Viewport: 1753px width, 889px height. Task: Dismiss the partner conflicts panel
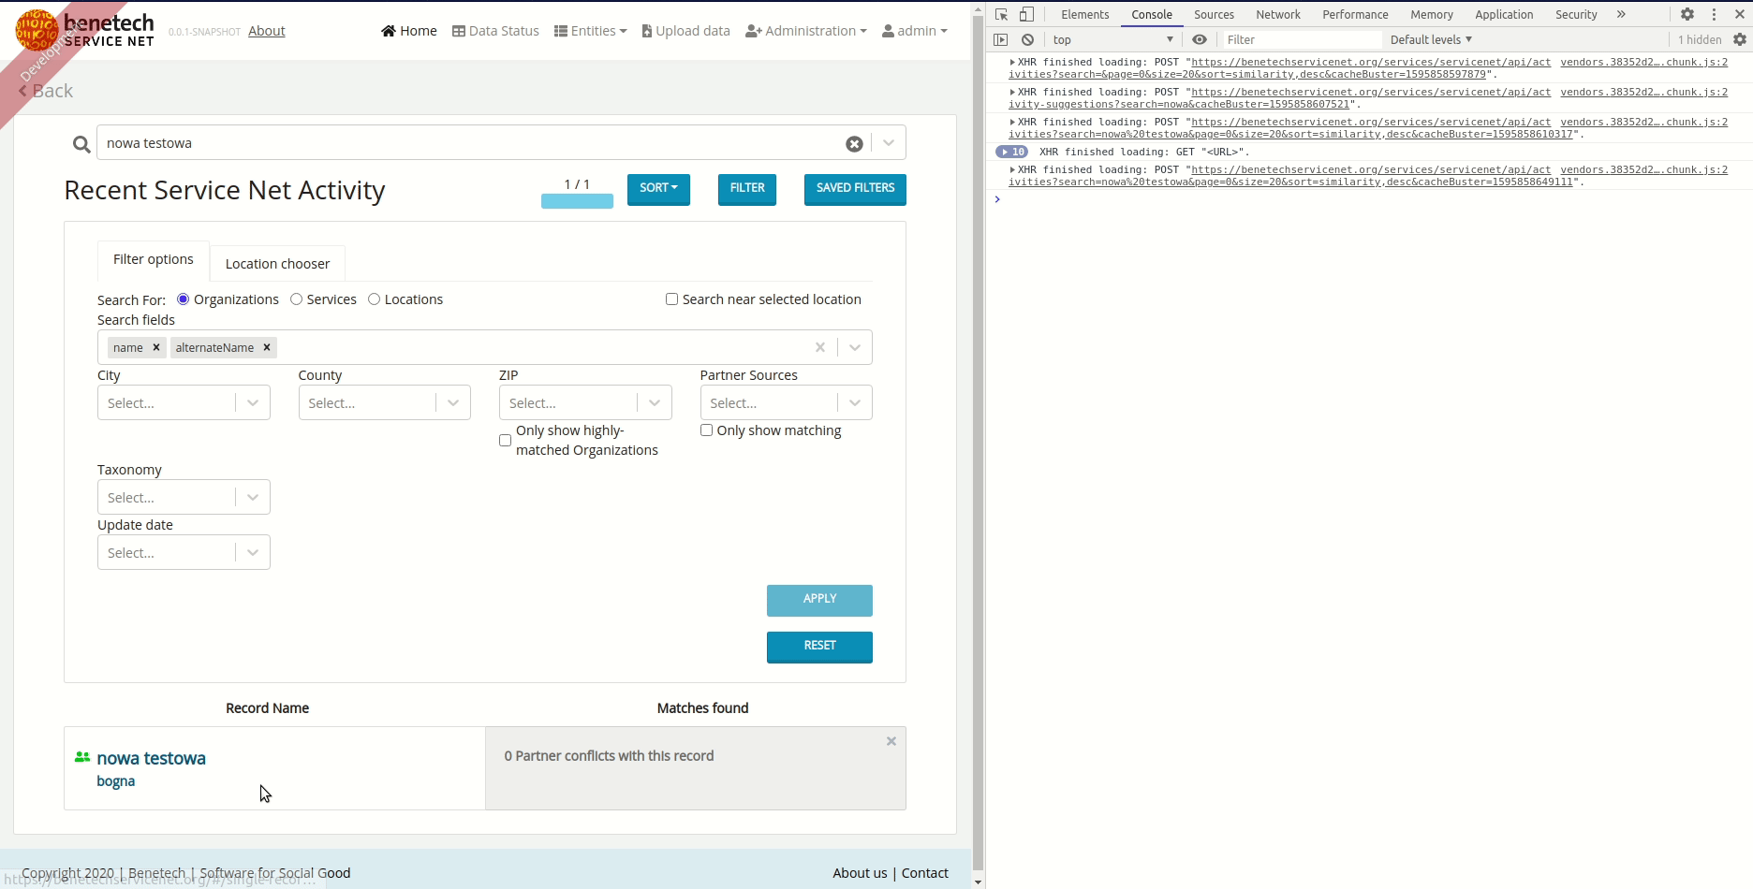pyautogui.click(x=891, y=741)
